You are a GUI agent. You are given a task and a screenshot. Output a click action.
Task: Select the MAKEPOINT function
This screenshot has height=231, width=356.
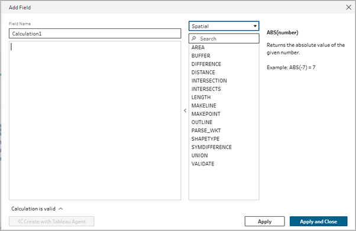click(x=206, y=114)
